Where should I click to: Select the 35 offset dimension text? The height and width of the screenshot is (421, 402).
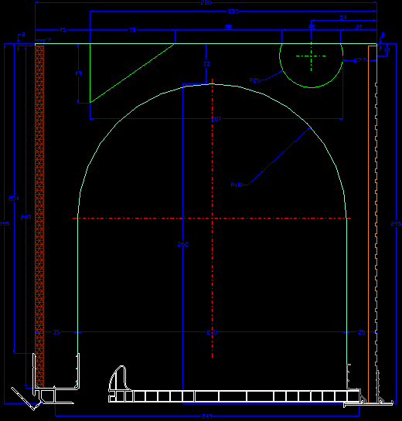[x=56, y=332]
